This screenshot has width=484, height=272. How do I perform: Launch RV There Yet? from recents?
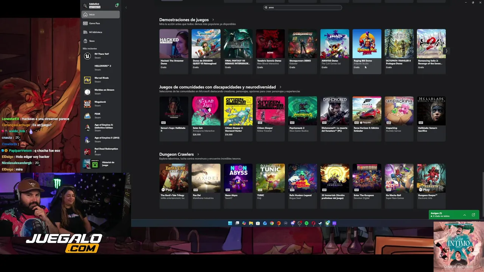tap(100, 56)
